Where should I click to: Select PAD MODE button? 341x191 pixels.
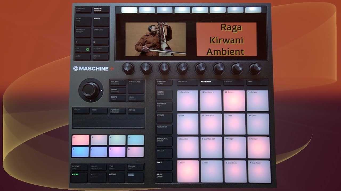187,82
